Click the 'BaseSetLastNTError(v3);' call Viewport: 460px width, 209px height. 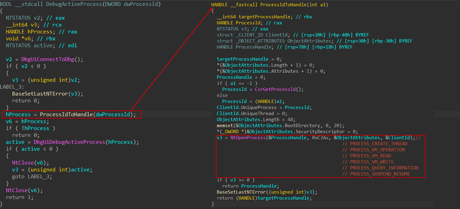click(48, 94)
